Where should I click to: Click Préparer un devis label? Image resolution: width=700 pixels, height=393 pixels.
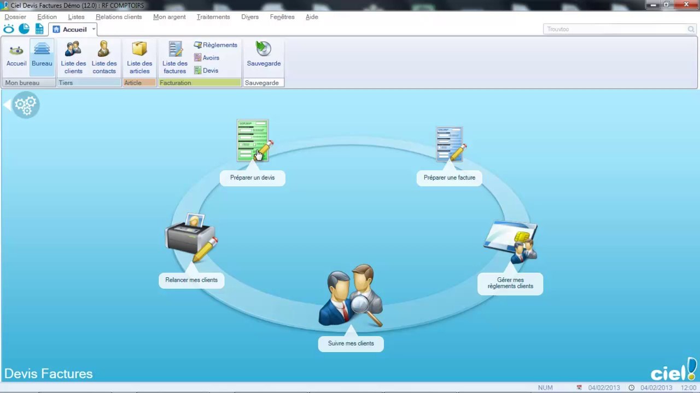click(253, 177)
